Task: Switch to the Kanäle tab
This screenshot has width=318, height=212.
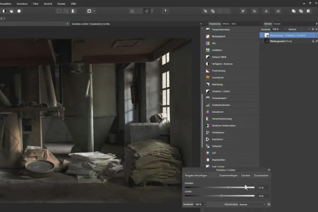Action: pos(278,23)
